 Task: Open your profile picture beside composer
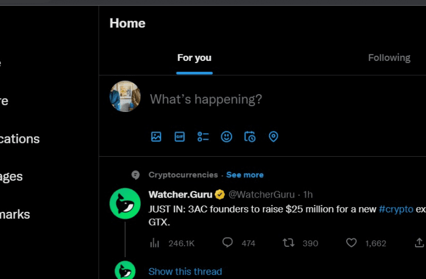tap(125, 96)
